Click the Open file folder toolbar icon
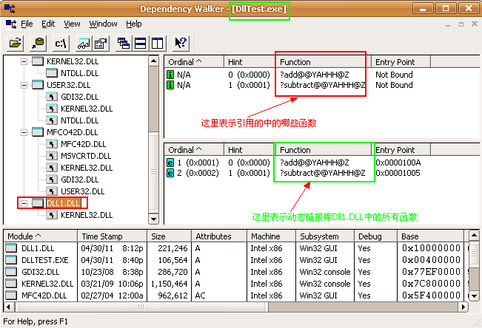This screenshot has width=482, height=328. tap(15, 43)
